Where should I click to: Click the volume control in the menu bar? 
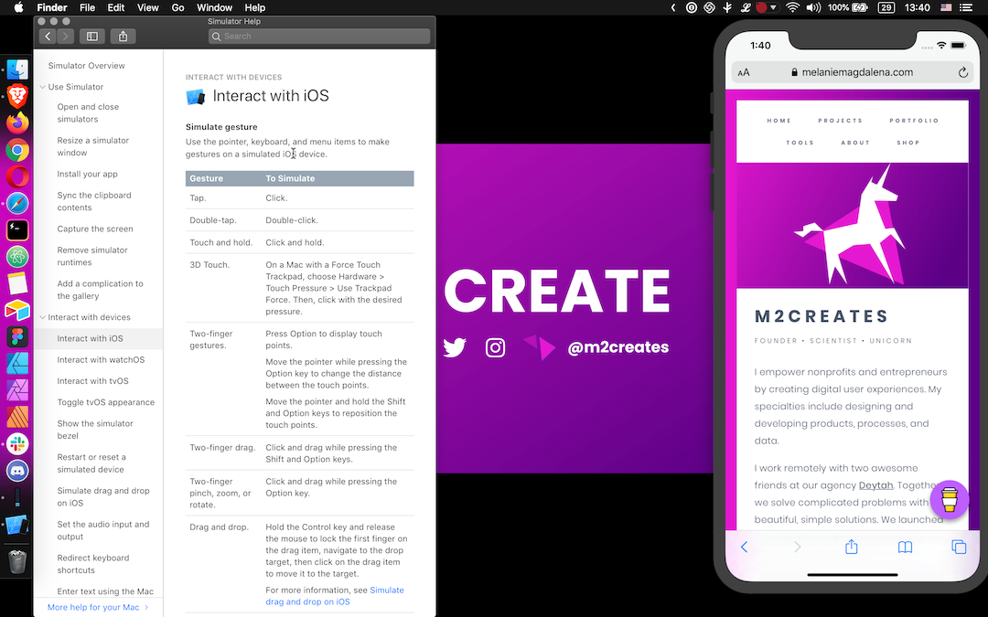coord(813,7)
